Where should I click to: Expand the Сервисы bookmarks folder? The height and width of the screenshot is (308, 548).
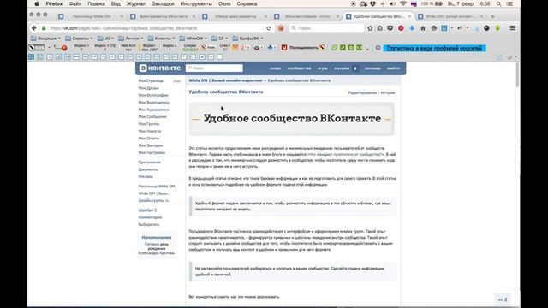click(80, 38)
